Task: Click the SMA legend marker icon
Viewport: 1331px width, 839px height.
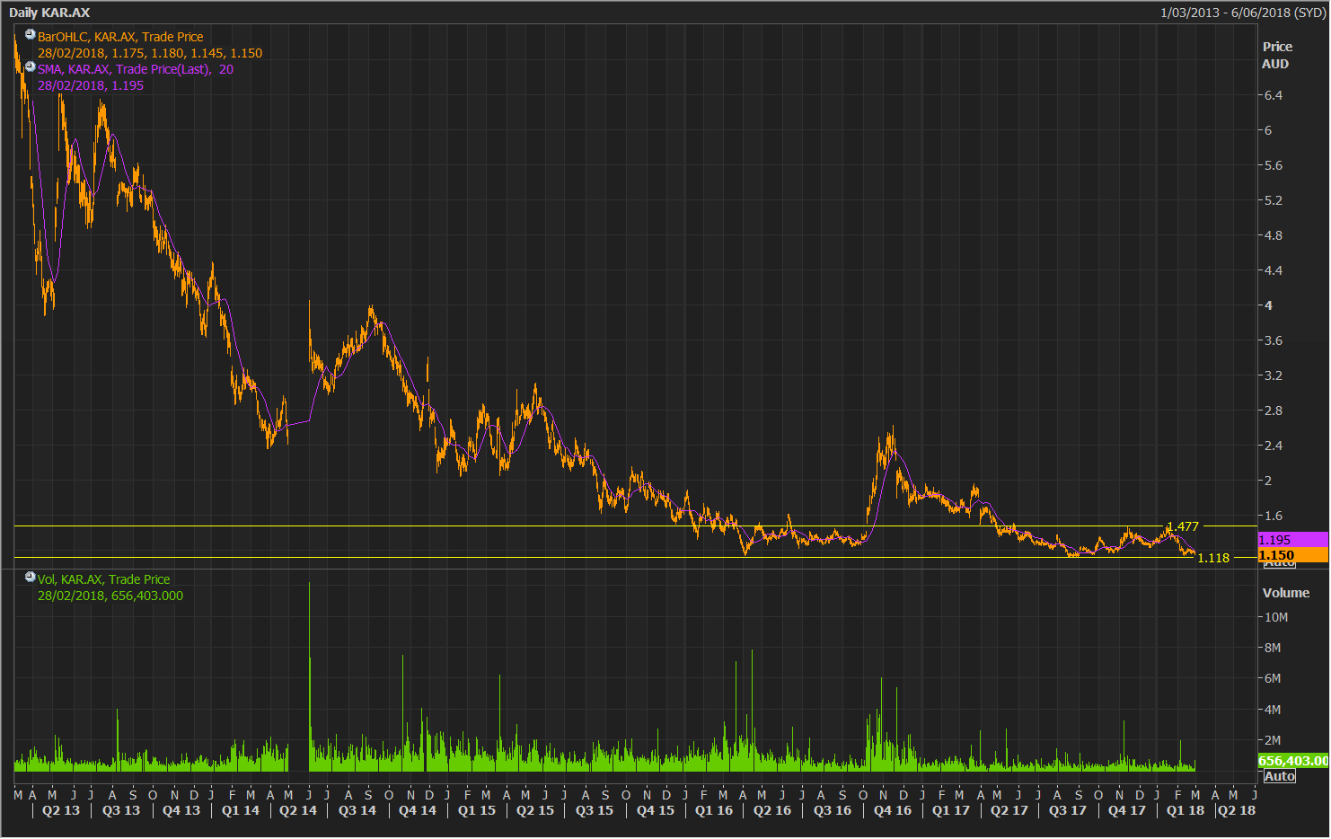Action: point(31,67)
